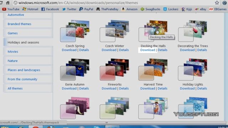Click the Decking the Halls thumbnail
The height and width of the screenshot is (128, 228).
point(153,31)
